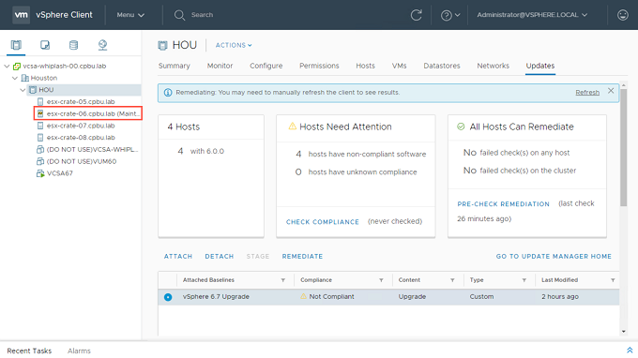Open the Administrator@VSPHERE.LOCAL user menu
The image size is (638, 358).
tap(532, 15)
